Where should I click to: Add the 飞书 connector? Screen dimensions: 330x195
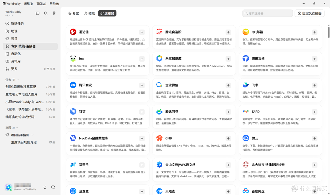tap(314, 85)
